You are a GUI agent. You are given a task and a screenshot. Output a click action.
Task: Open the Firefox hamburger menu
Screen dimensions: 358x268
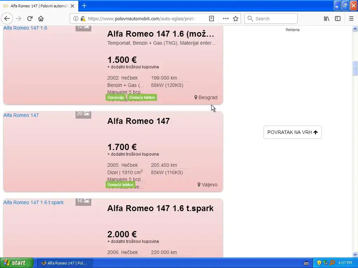(351, 18)
